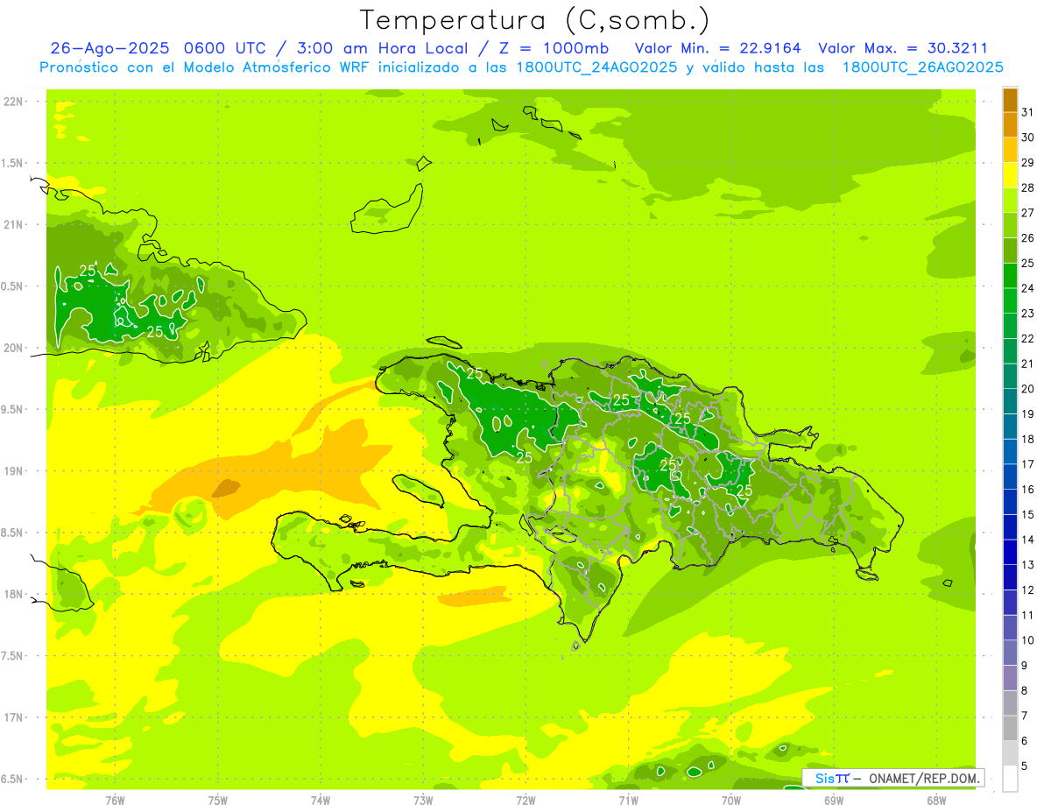The image size is (1051, 812).
Task: Click the '74W' longitude axis label
Action: click(321, 801)
